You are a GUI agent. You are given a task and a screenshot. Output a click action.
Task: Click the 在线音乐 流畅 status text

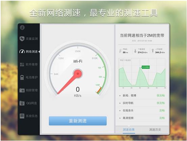pyautogui.click(x=162, y=110)
